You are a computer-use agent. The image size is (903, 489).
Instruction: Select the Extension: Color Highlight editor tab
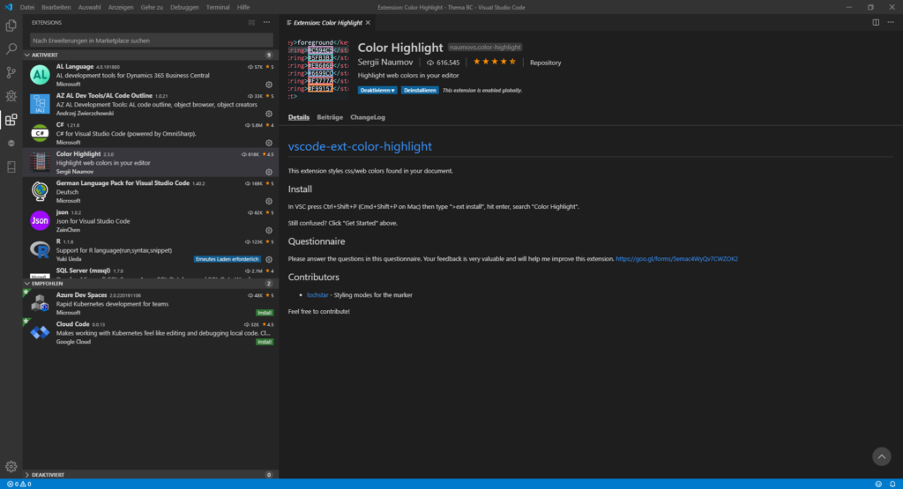(329, 22)
